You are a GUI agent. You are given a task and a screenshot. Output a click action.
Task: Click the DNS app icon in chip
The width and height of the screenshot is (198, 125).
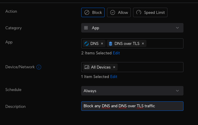point(87,43)
